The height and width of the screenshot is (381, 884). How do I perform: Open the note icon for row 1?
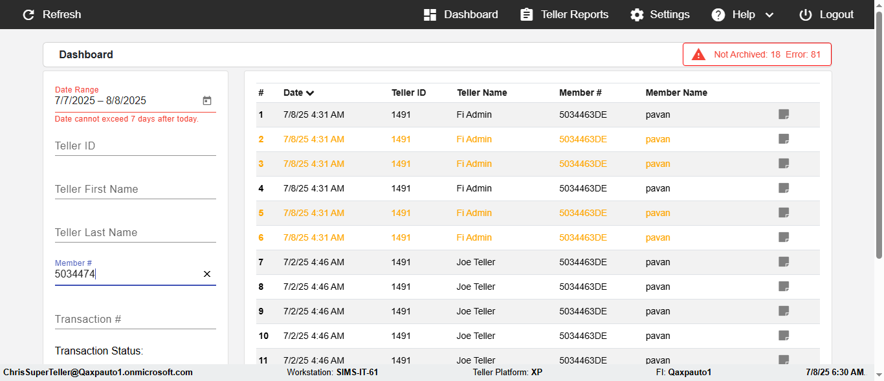pyautogui.click(x=784, y=114)
